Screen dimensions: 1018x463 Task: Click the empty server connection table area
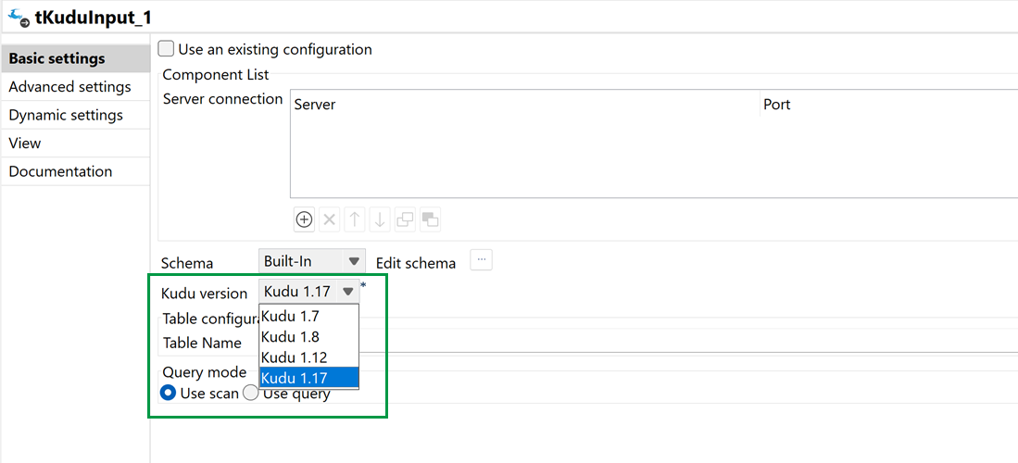[654, 157]
